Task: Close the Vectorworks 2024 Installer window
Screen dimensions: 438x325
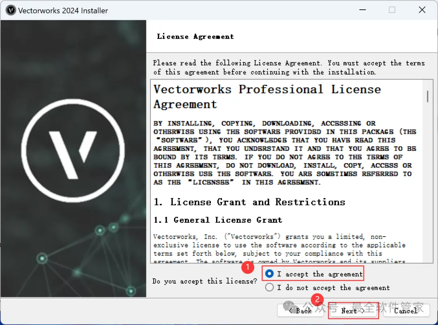Action: pos(422,10)
